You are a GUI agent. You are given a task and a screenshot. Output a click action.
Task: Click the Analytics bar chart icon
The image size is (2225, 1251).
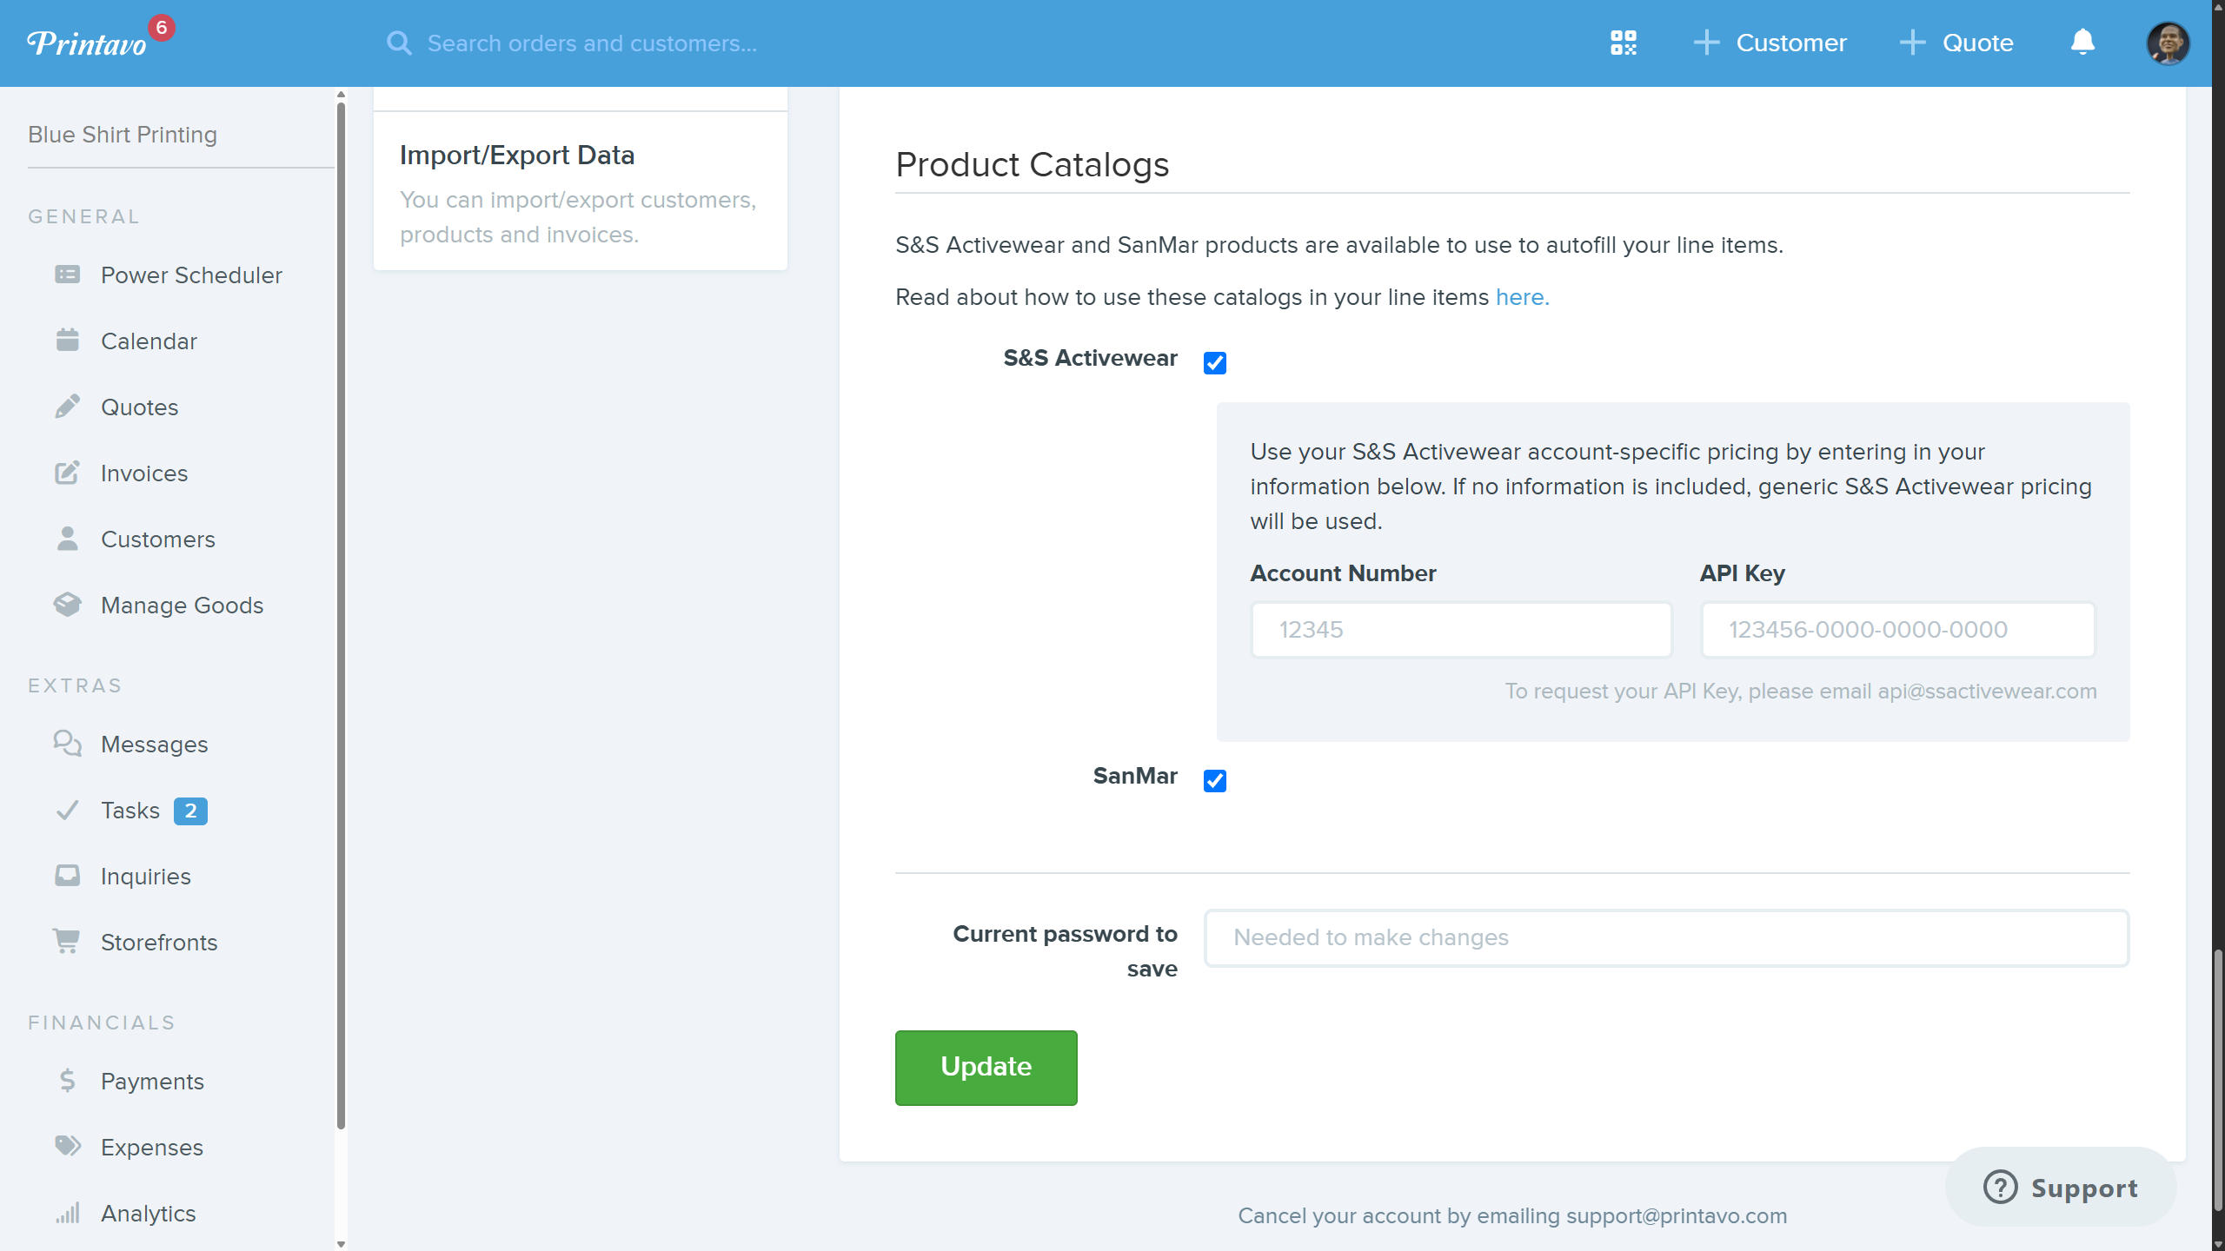pyautogui.click(x=67, y=1213)
